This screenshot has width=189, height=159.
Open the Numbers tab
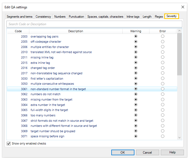(x=60, y=17)
